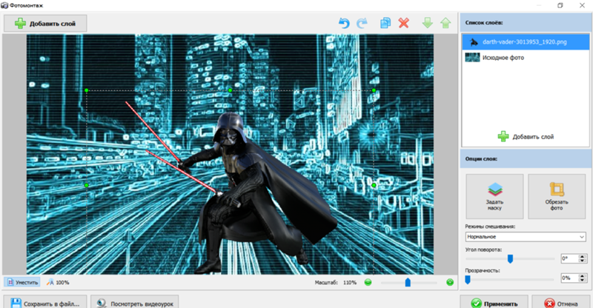This screenshot has width=593, height=308.
Task: Click the top-right green handle of layer
Action: 374,90
